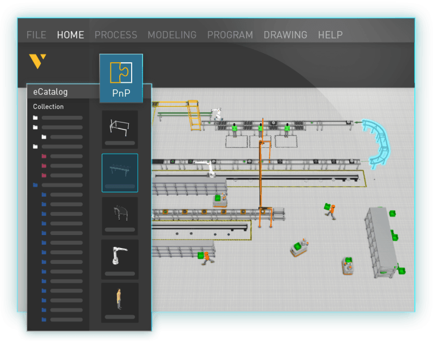The width and height of the screenshot is (434, 352).
Task: Select the yellow staircase in the 3D layout
Action: [x=193, y=116]
